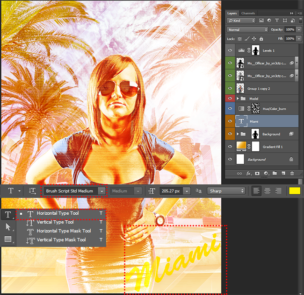Switch to the Channels tab
This screenshot has width=304, height=295.
[x=248, y=13]
